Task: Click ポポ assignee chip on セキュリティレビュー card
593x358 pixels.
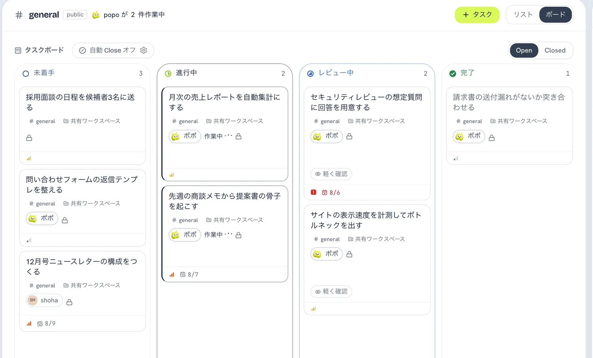Action: coord(327,136)
